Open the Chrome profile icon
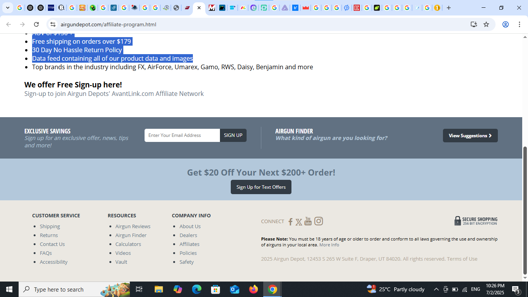The image size is (528, 297). click(x=505, y=24)
